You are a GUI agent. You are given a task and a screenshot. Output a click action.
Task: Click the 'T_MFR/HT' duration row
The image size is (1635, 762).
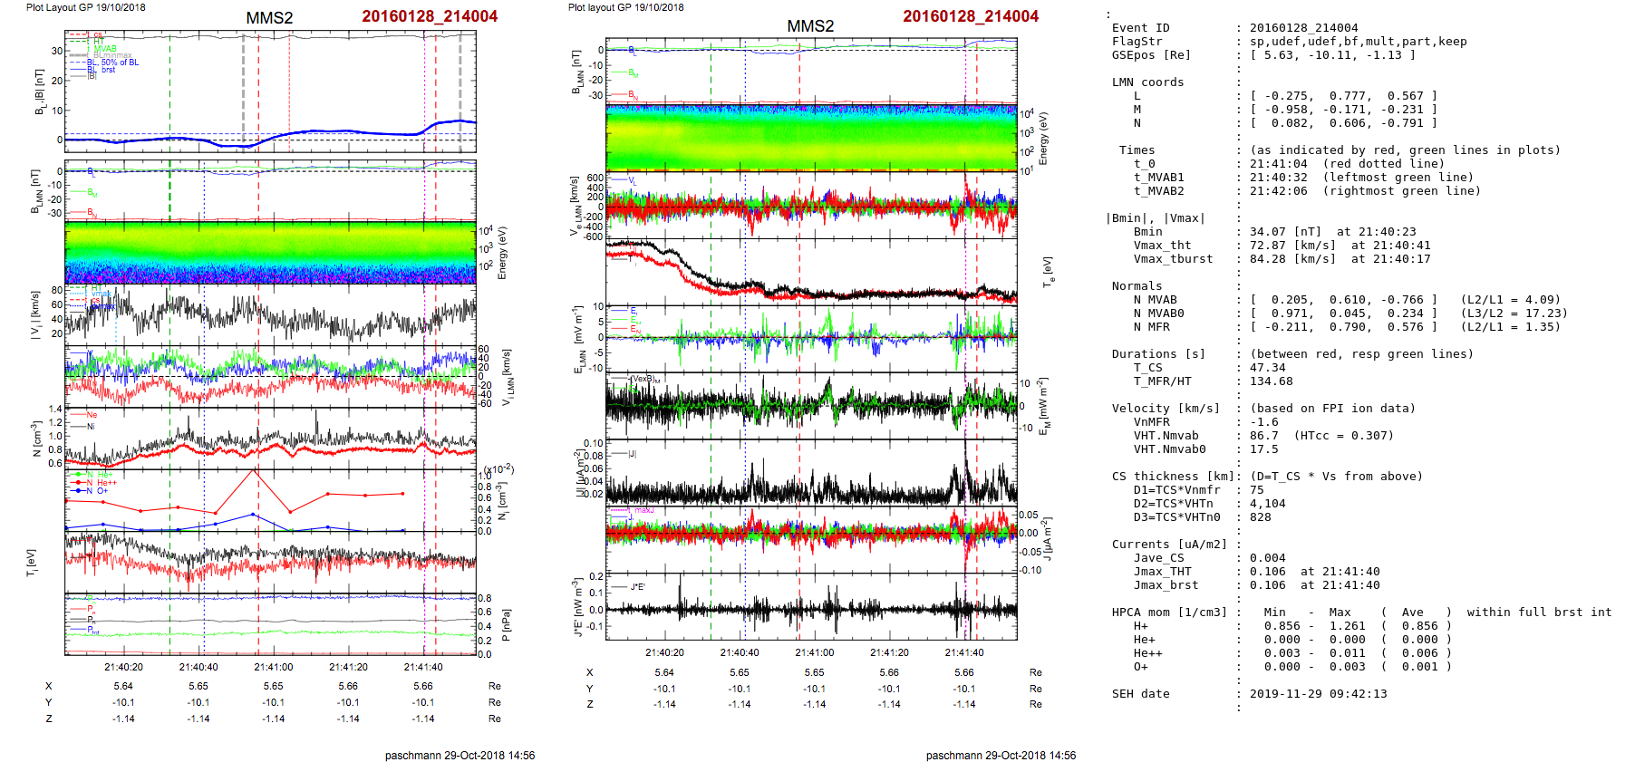1162,381
